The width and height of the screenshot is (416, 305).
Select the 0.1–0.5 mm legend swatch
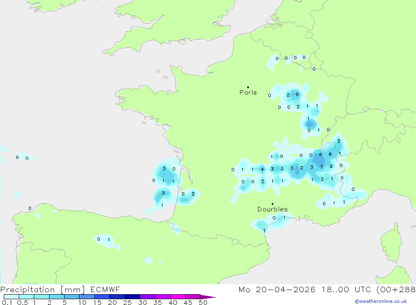tap(11, 297)
